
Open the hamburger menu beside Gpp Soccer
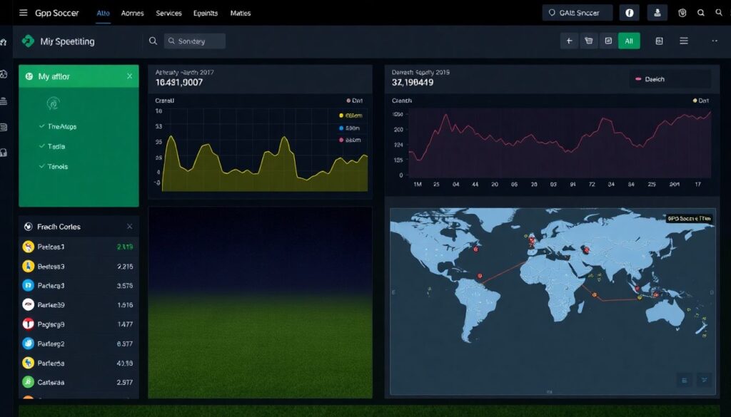pyautogui.click(x=23, y=13)
